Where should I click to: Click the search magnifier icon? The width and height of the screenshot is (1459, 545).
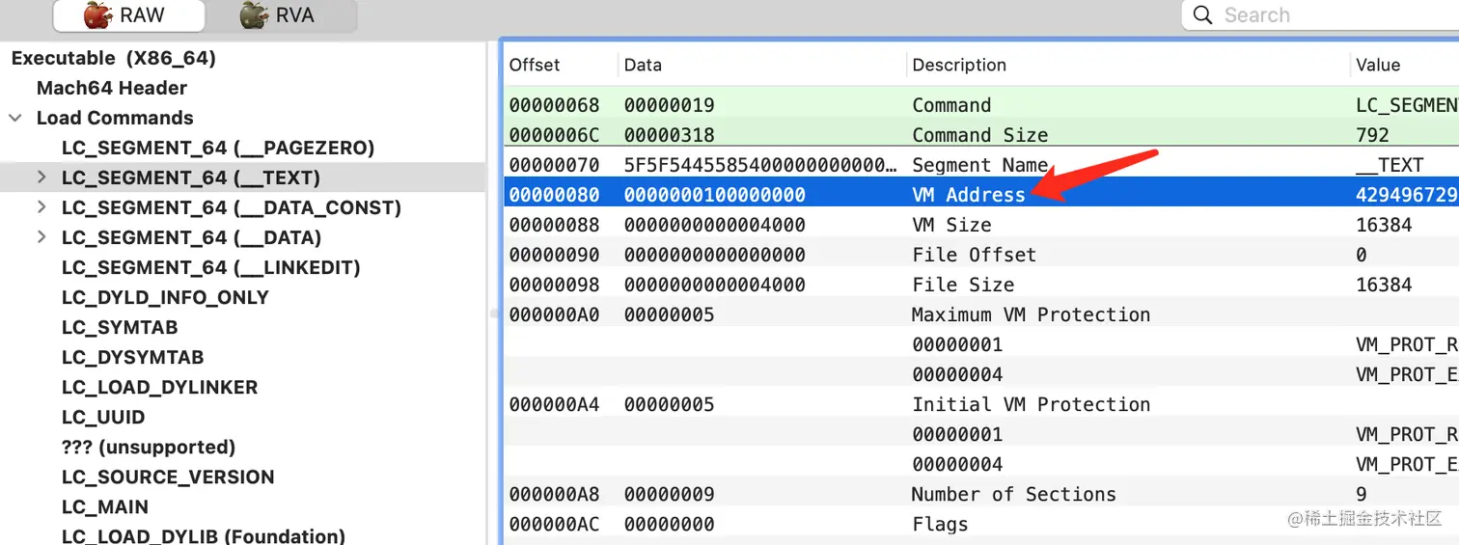(x=1202, y=15)
